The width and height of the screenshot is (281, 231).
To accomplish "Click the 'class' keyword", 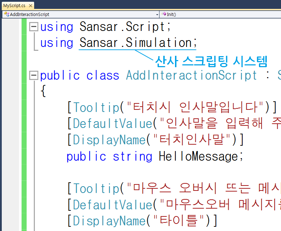I will point(103,75).
